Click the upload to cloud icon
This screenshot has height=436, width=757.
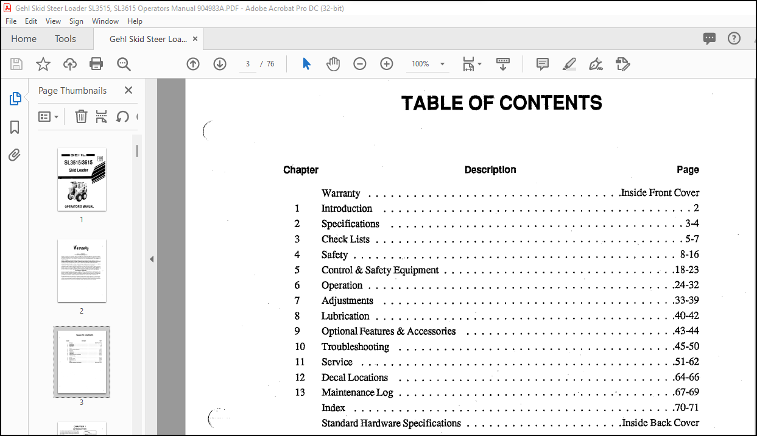[70, 64]
